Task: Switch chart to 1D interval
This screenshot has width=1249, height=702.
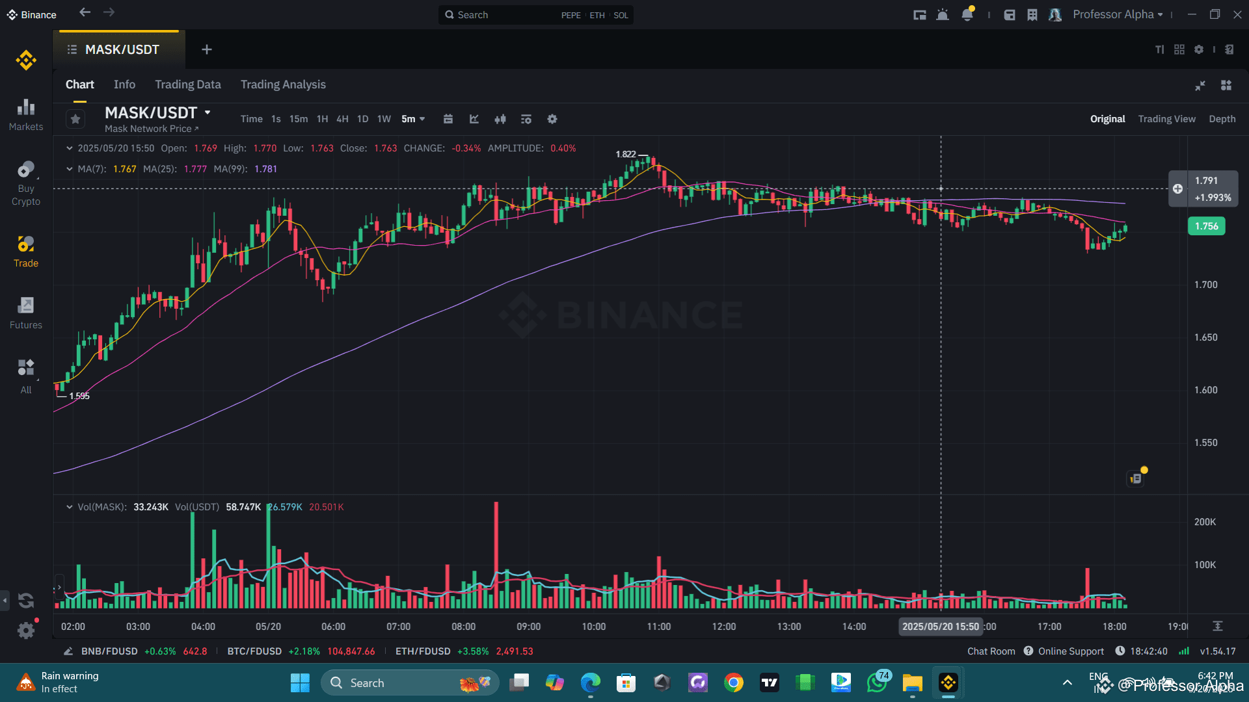Action: (x=362, y=119)
